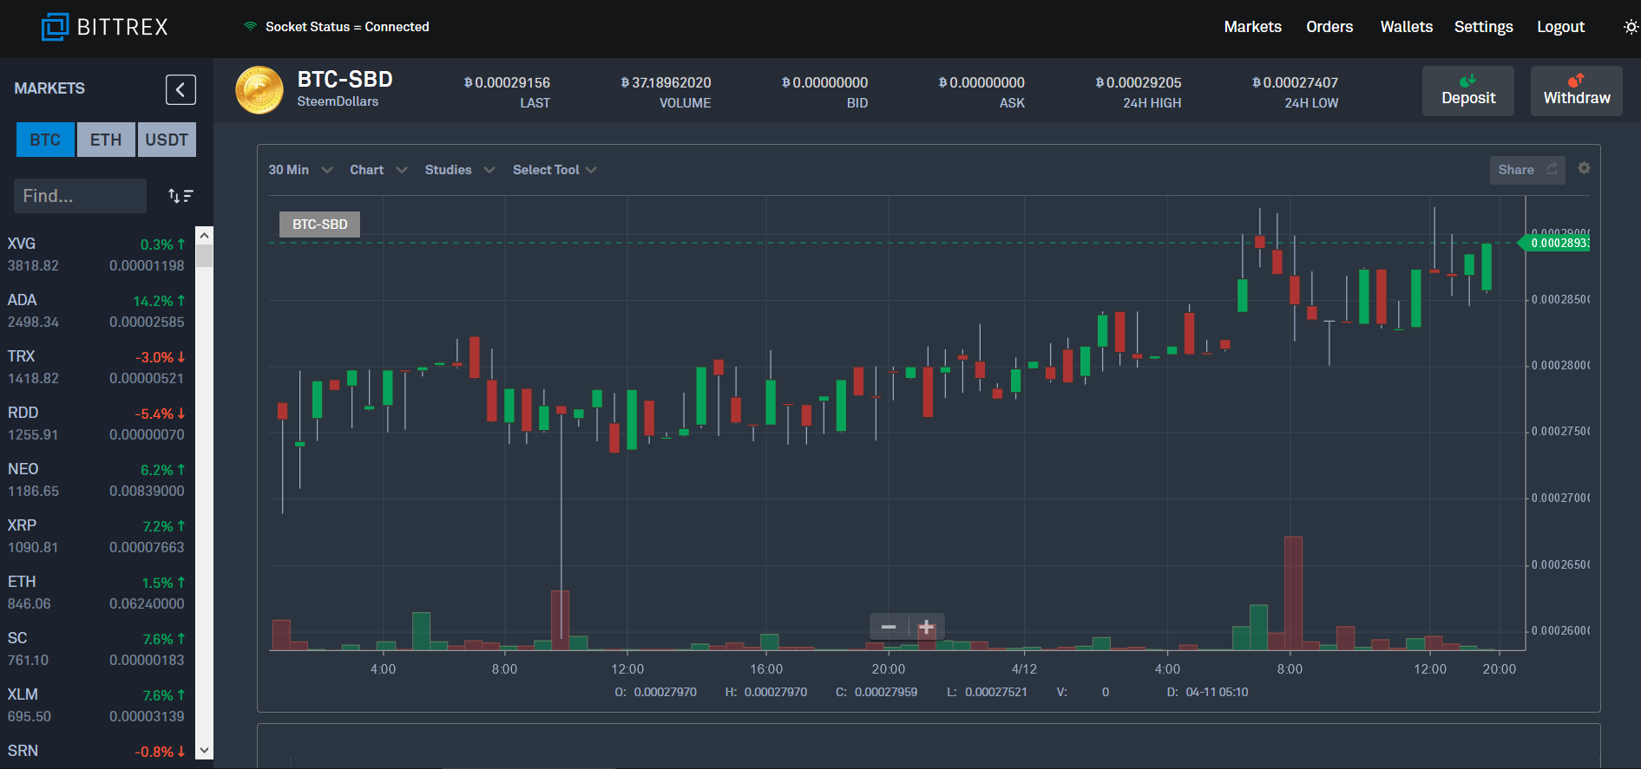Click the SteemDollars coin icon

coord(259,90)
